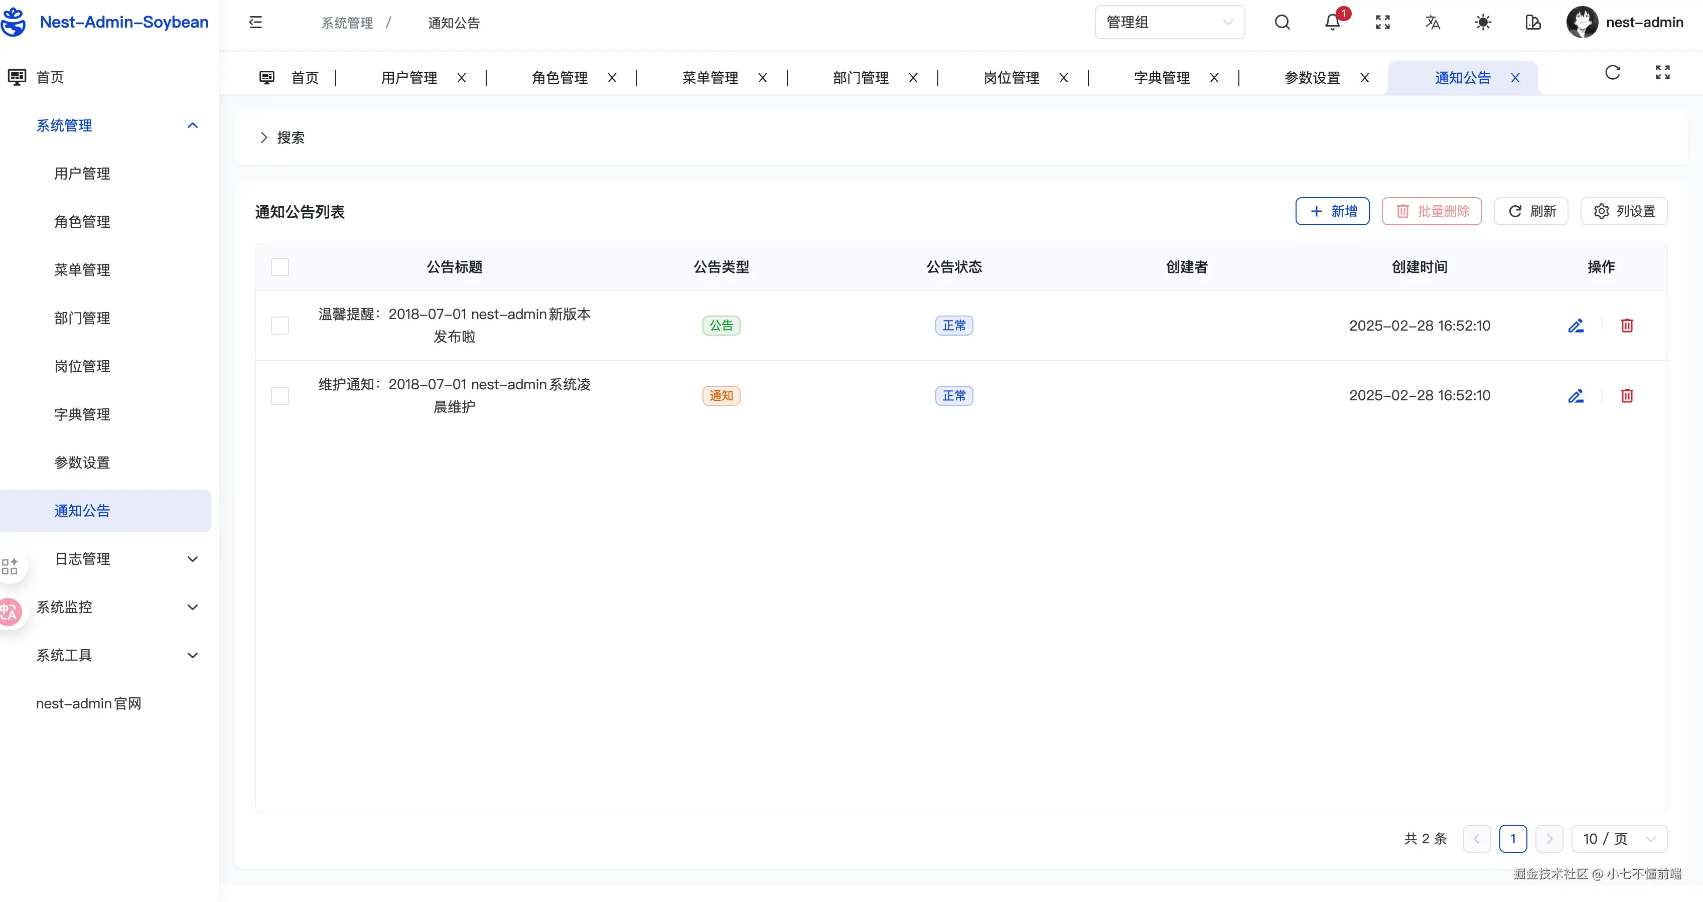Open the global search magnifier icon
Screen dimensions: 1703x902
click(x=1282, y=23)
